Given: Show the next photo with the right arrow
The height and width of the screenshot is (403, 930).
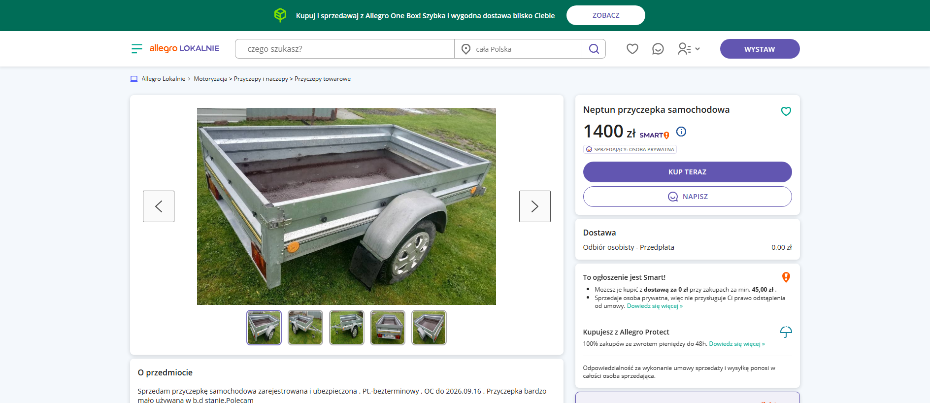Looking at the screenshot, I should click(534, 206).
